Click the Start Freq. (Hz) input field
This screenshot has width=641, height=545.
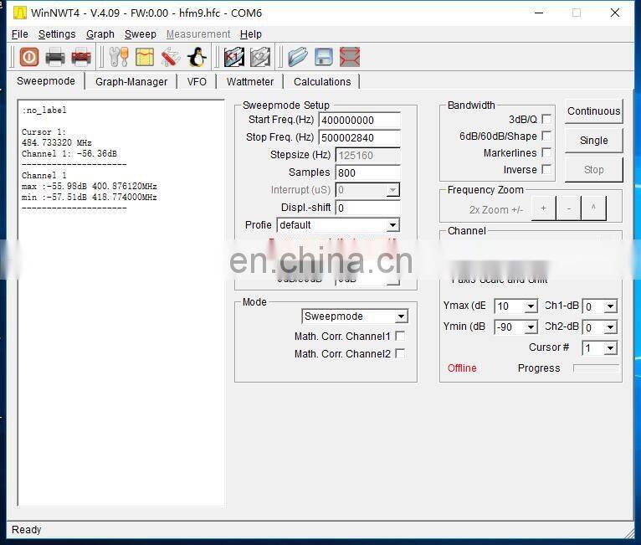[x=359, y=121]
